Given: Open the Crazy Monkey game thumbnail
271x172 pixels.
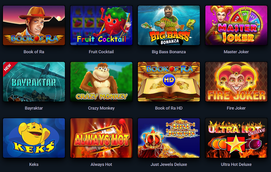Looking at the screenshot, I should [x=101, y=82].
